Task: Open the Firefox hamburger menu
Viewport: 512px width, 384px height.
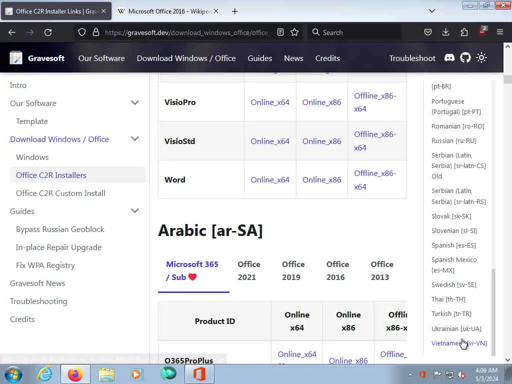Action: click(500, 32)
